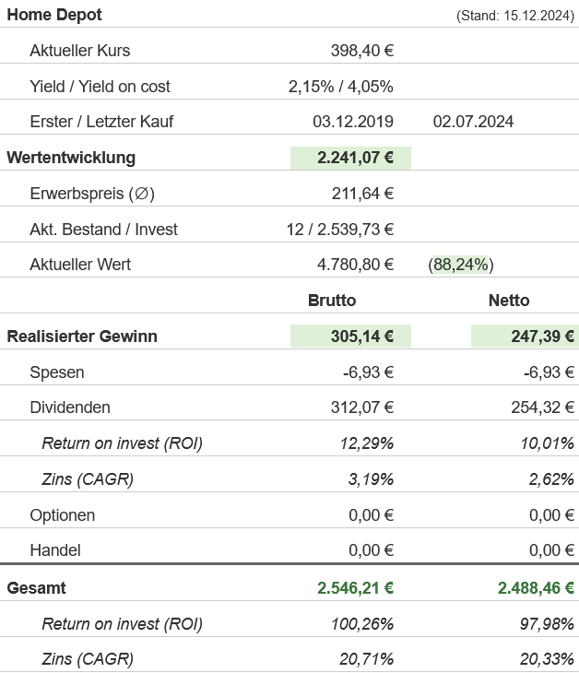Select the Gesamt Brutto total 2.546,21 €
Screen dimensions: 579x673
pyautogui.click(x=355, y=588)
